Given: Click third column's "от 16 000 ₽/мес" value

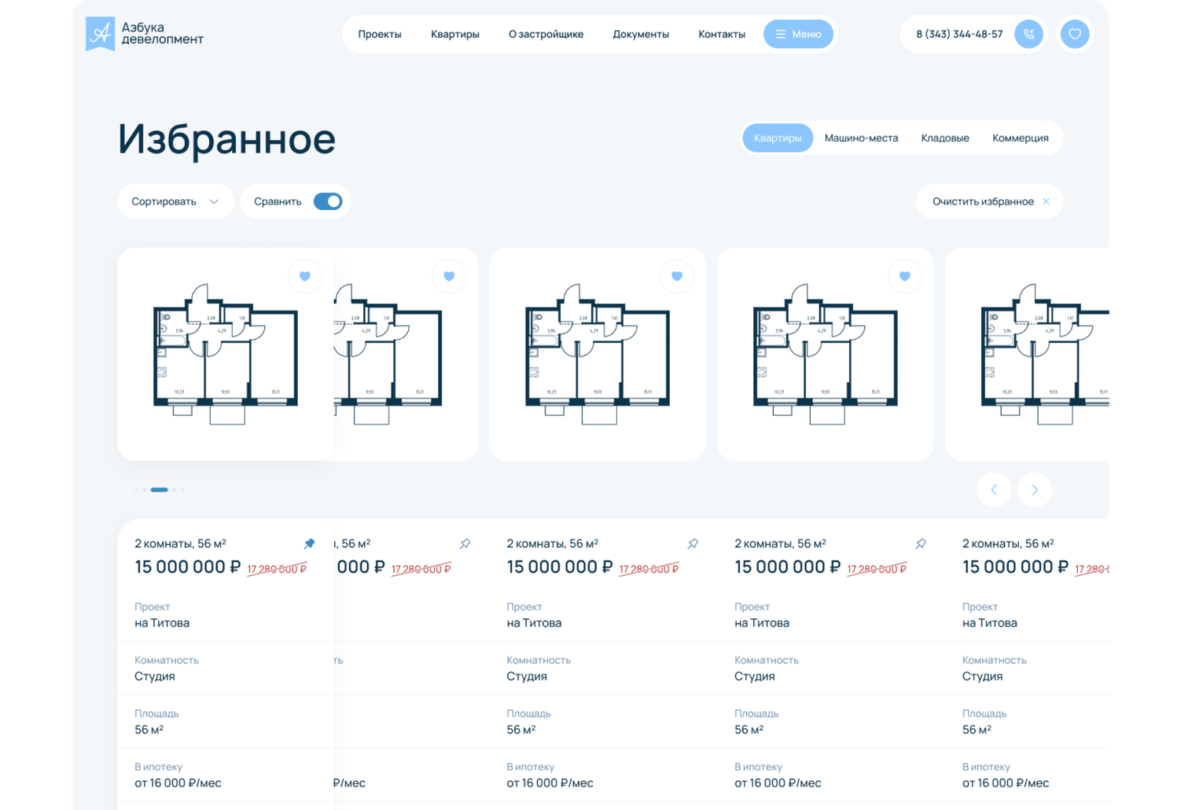Looking at the screenshot, I should pos(550,783).
